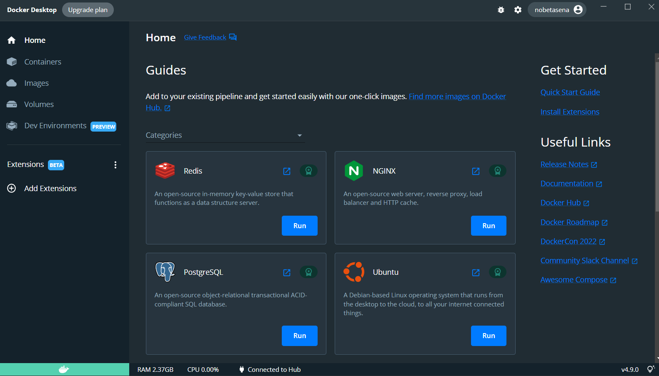Click the NGINX official image badge

click(497, 171)
